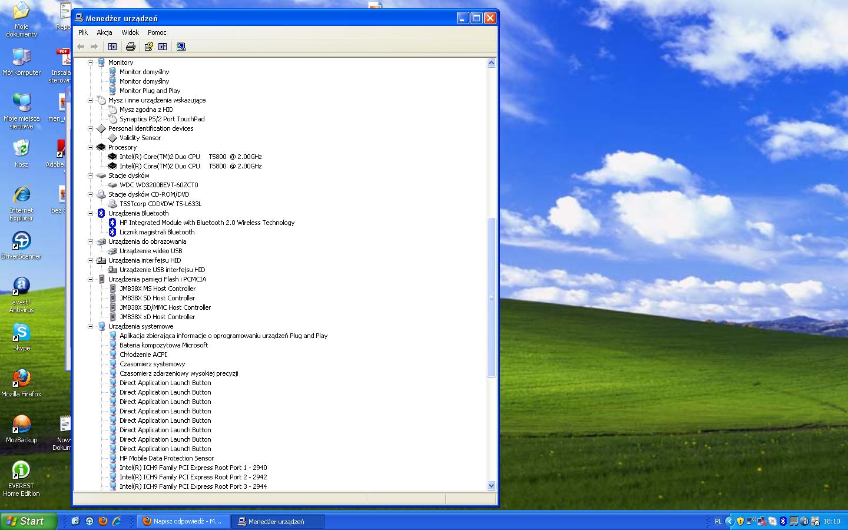Click Internet Explorer icon in Quick Launch
This screenshot has width=848, height=530.
[117, 521]
